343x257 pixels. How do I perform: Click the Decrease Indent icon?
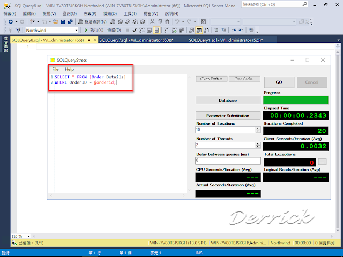[x=234, y=30]
